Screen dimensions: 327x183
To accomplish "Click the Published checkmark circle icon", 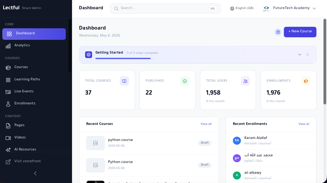I will pyautogui.click(x=185, y=81).
